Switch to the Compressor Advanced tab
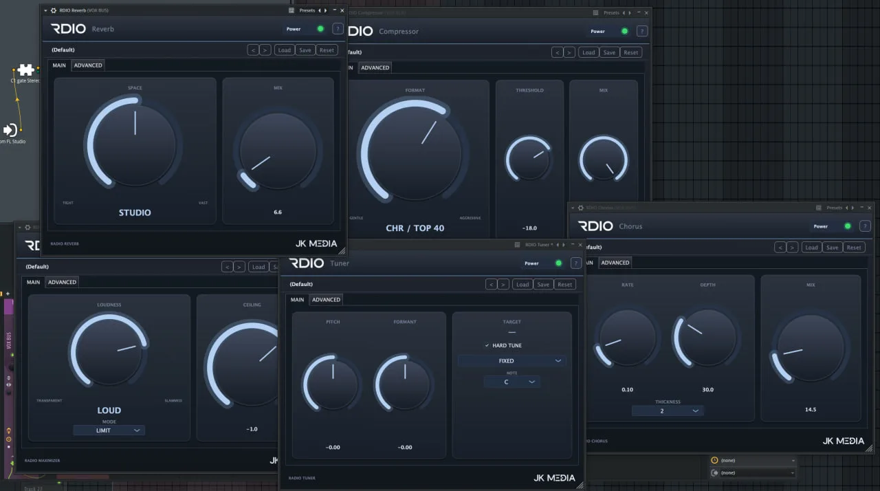 [375, 67]
